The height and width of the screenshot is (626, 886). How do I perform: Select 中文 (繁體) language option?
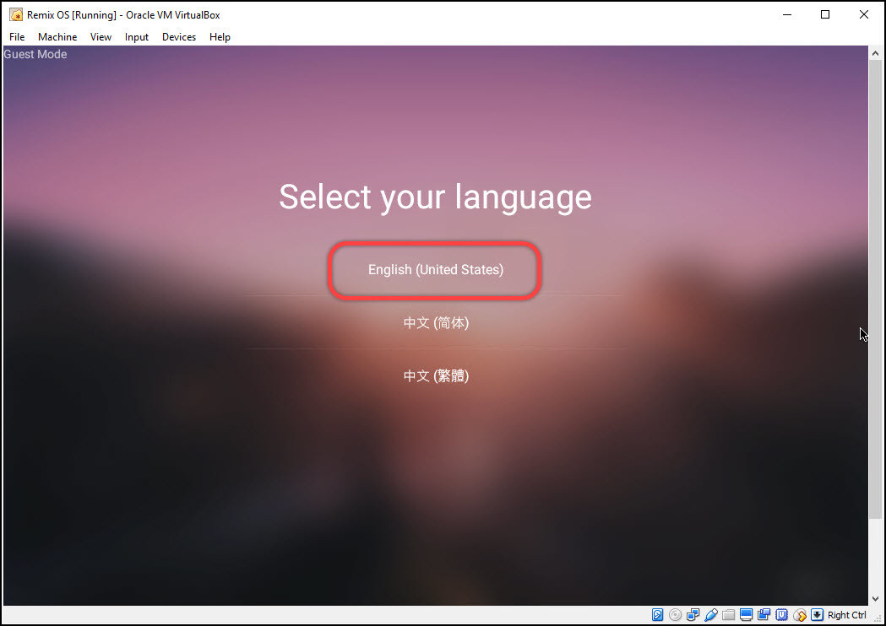tap(436, 376)
